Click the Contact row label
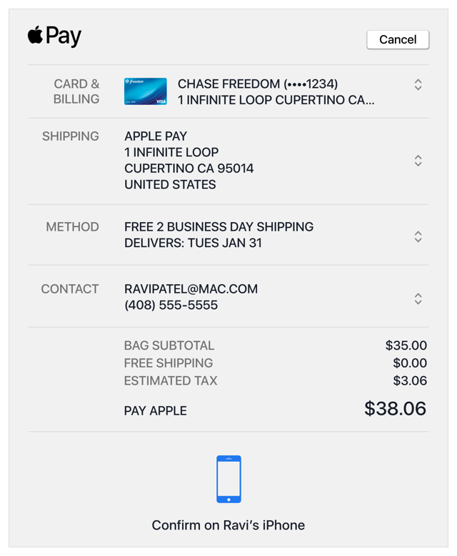The width and height of the screenshot is (457, 556). 69,289
